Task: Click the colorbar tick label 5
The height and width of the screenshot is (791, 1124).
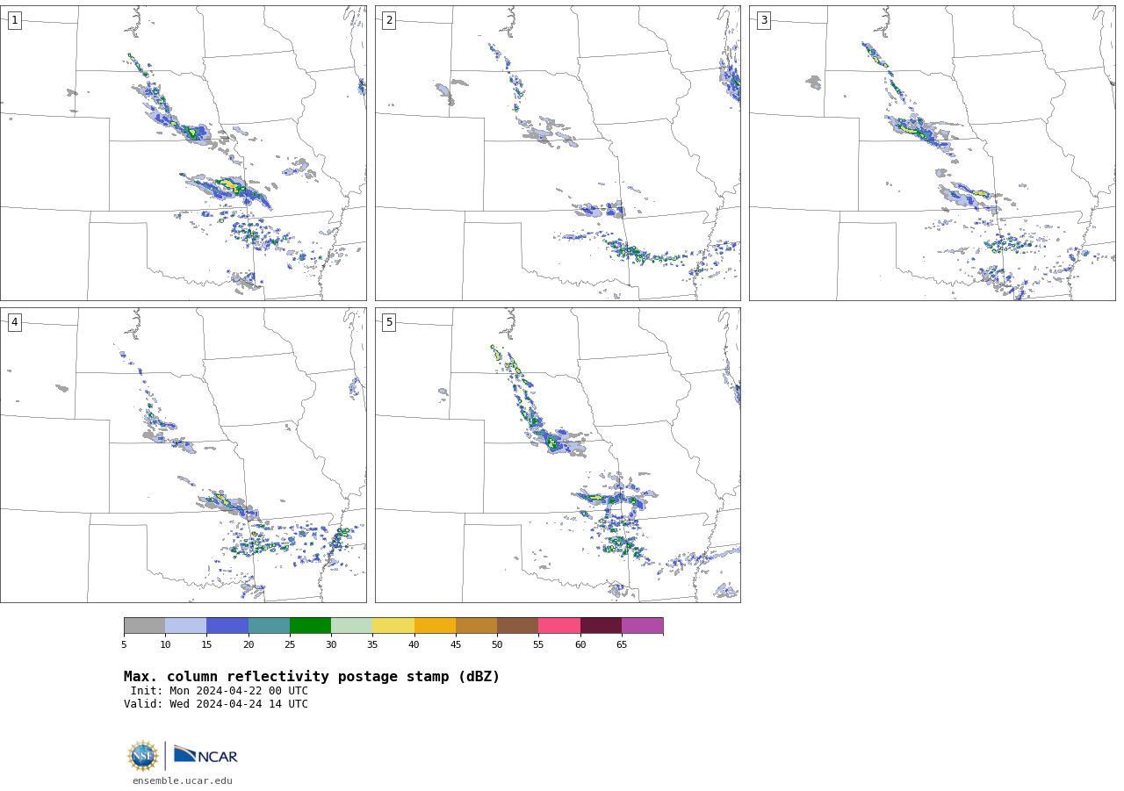Action: 124,644
